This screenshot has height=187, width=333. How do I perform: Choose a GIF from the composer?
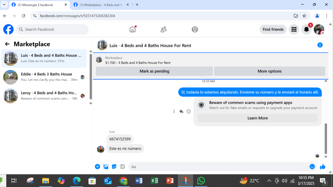pos(122,167)
